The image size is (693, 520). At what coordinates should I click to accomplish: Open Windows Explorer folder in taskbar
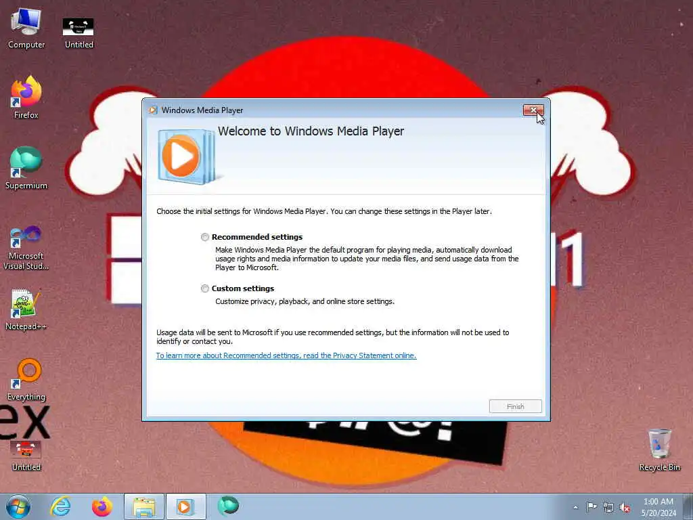144,506
